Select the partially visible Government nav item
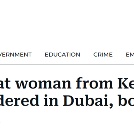Viewport: 134px width, 131px height. click(x=16, y=55)
